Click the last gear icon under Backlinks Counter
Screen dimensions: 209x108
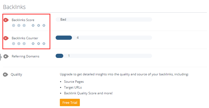(44, 44)
